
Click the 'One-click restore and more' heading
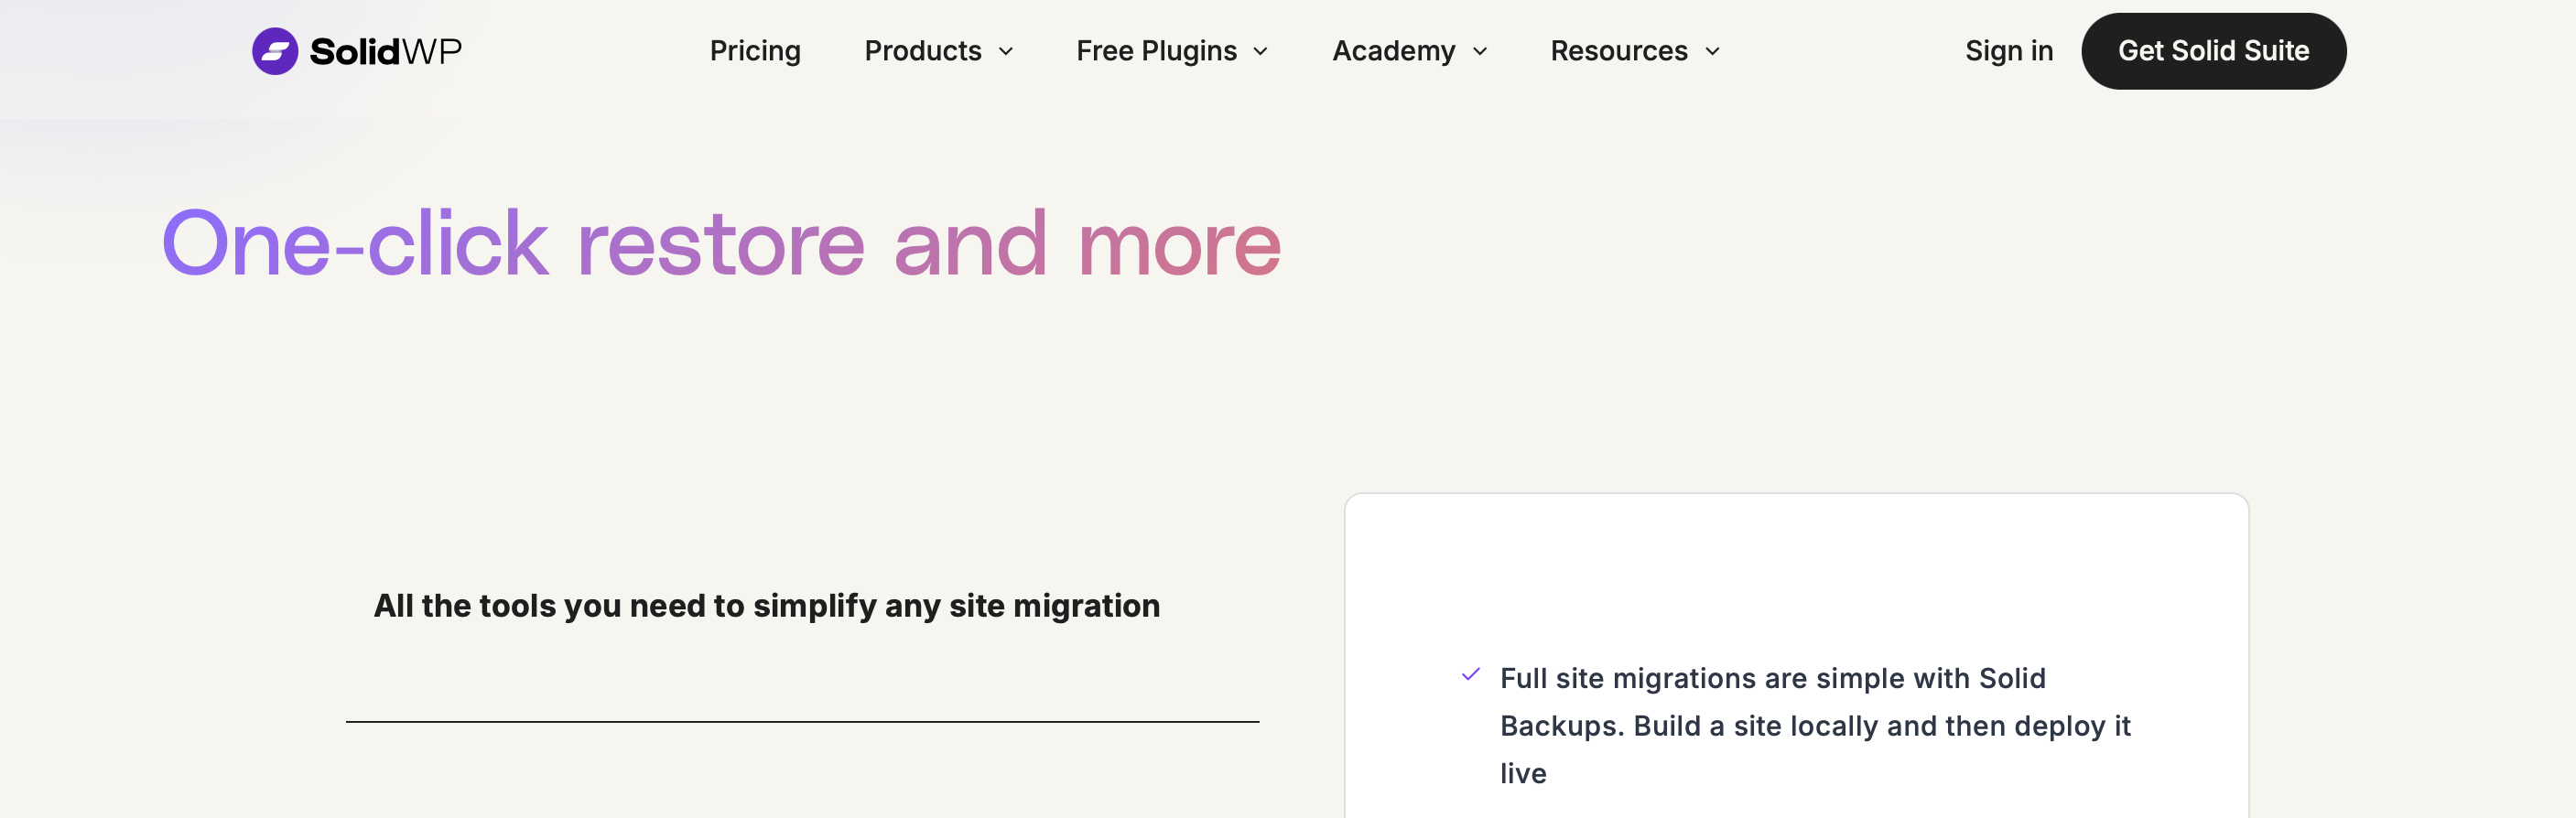tap(721, 243)
